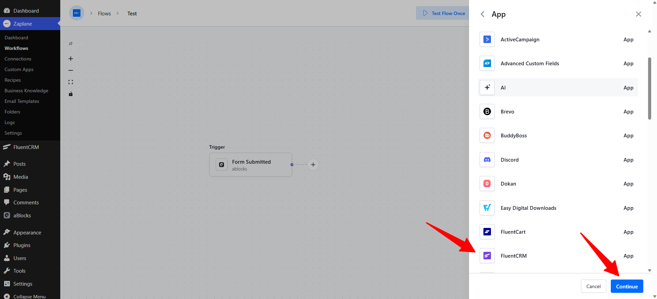The height and width of the screenshot is (299, 657).
Task: Click the AI sparkle icon
Action: pyautogui.click(x=487, y=87)
